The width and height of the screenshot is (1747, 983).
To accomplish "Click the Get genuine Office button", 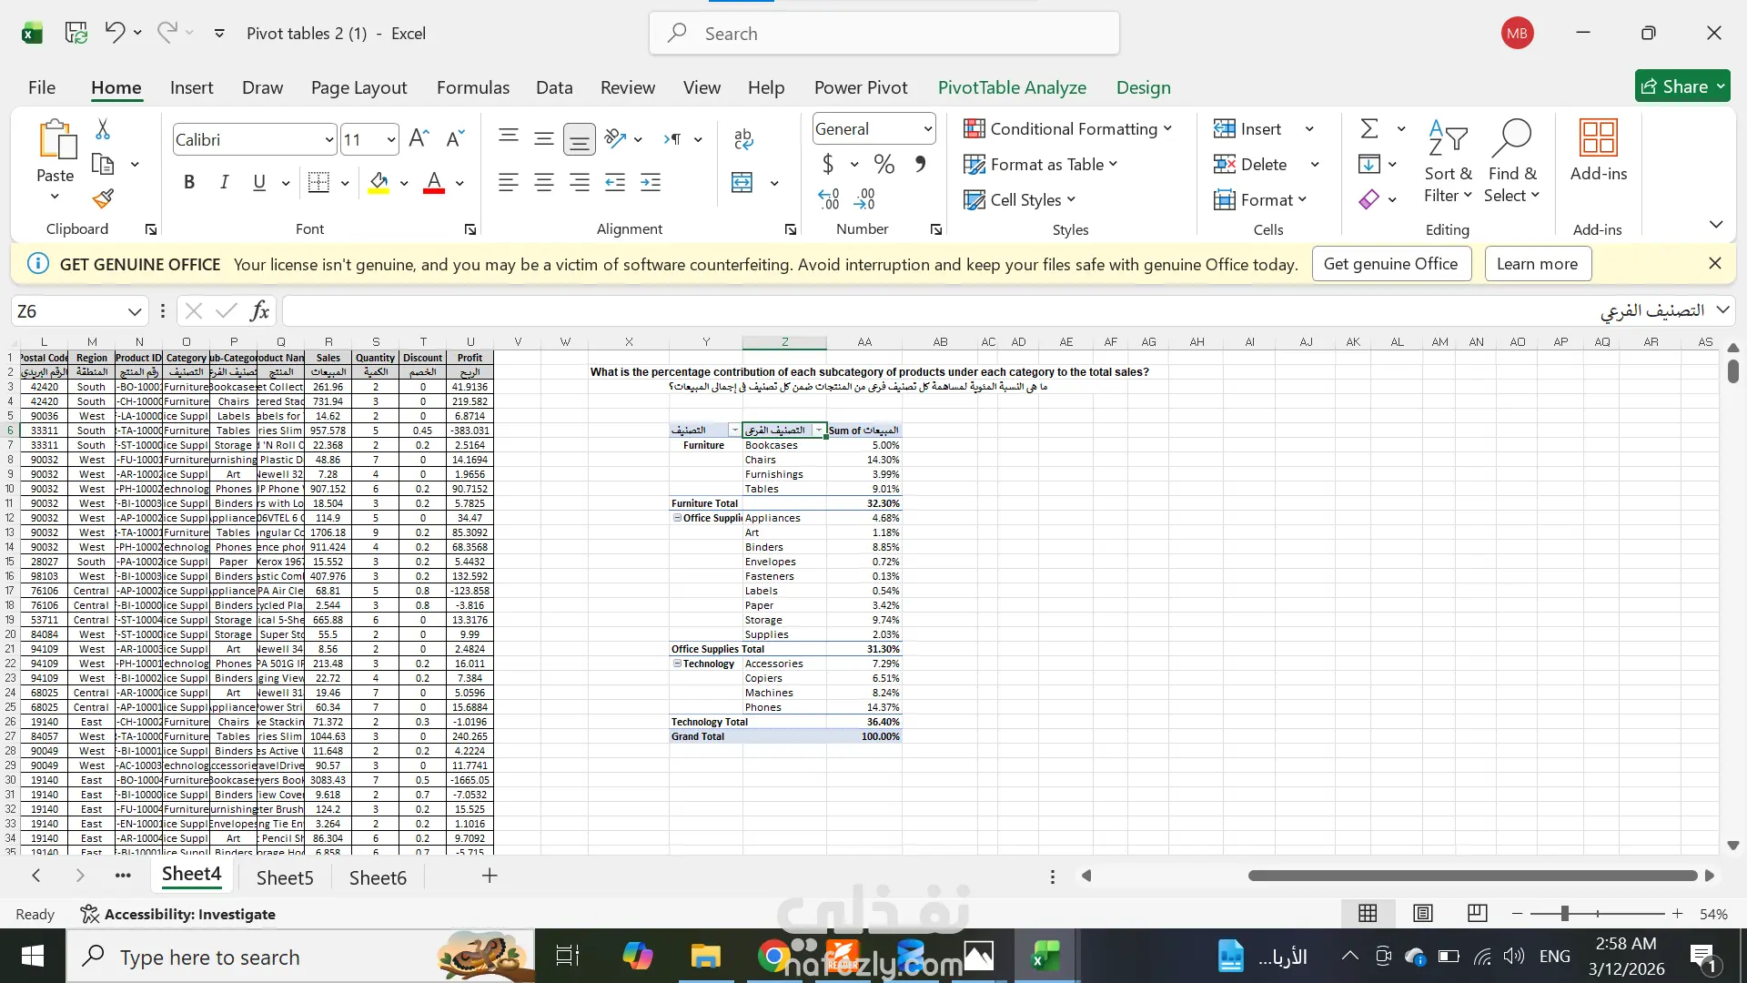I will click(1390, 264).
